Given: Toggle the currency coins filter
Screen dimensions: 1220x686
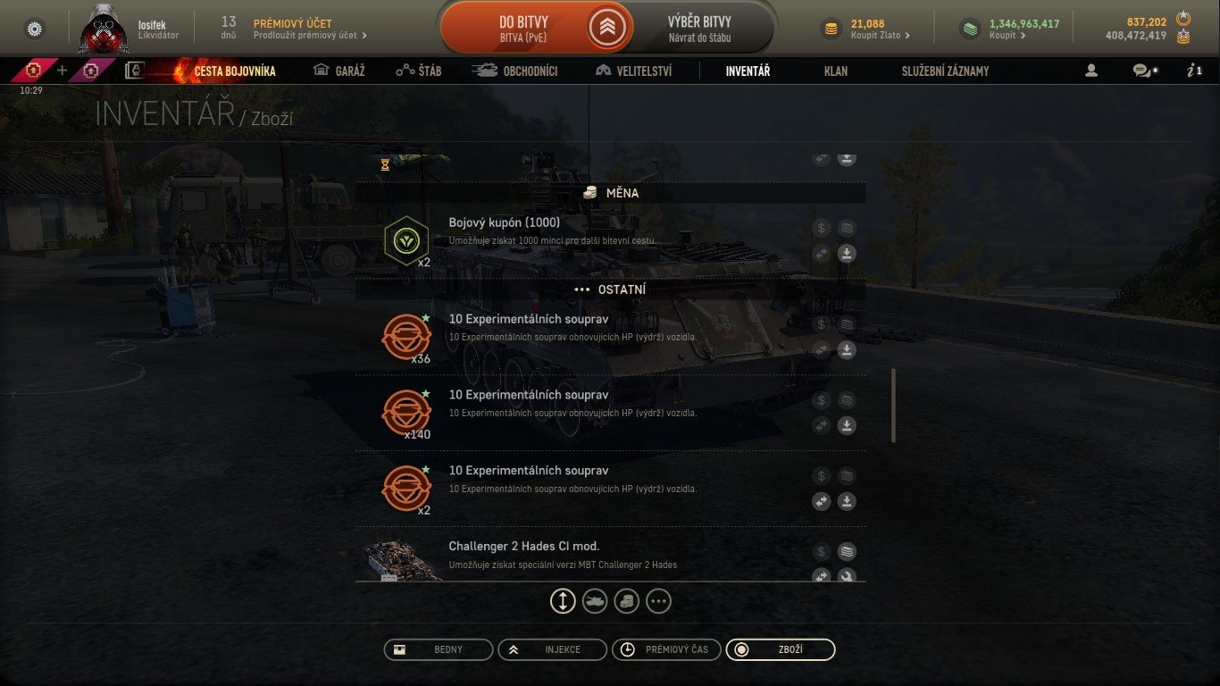Looking at the screenshot, I should point(627,602).
